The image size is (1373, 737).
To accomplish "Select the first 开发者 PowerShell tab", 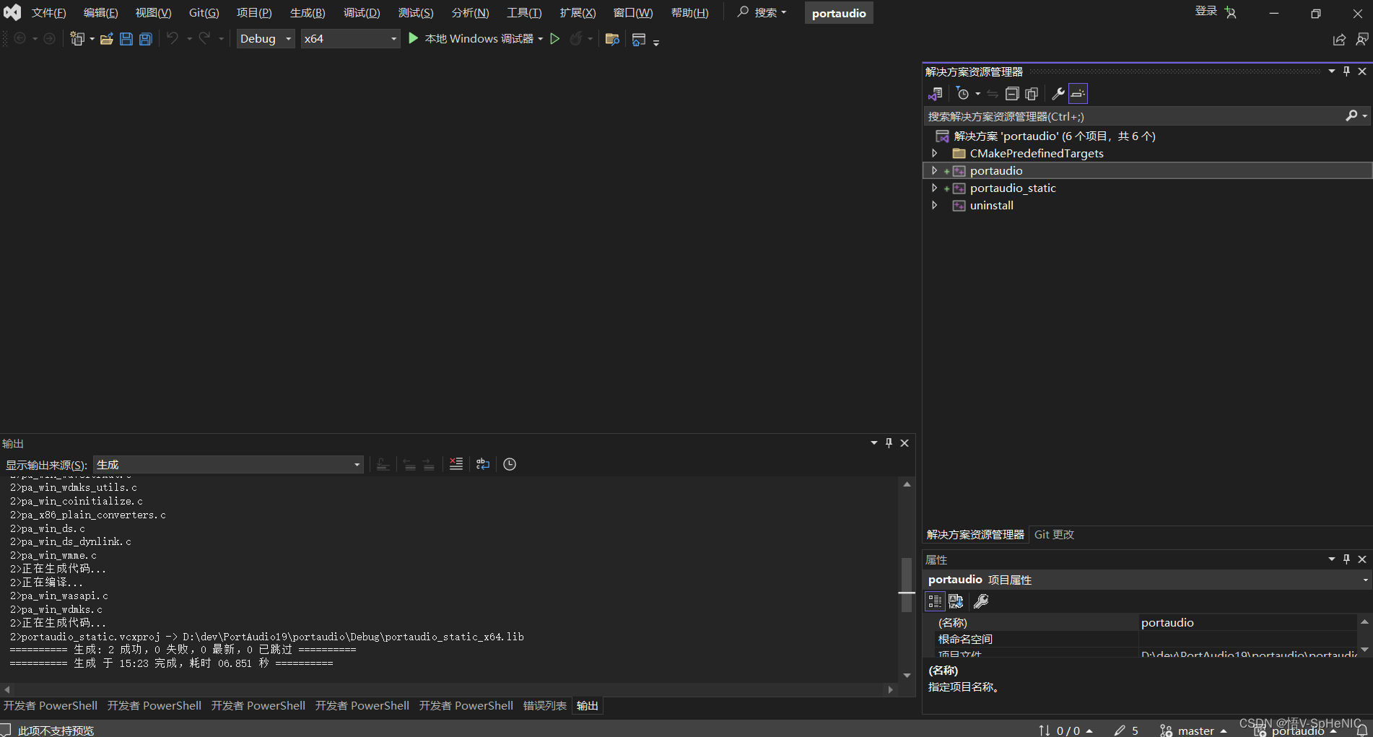I will pyautogui.click(x=51, y=706).
